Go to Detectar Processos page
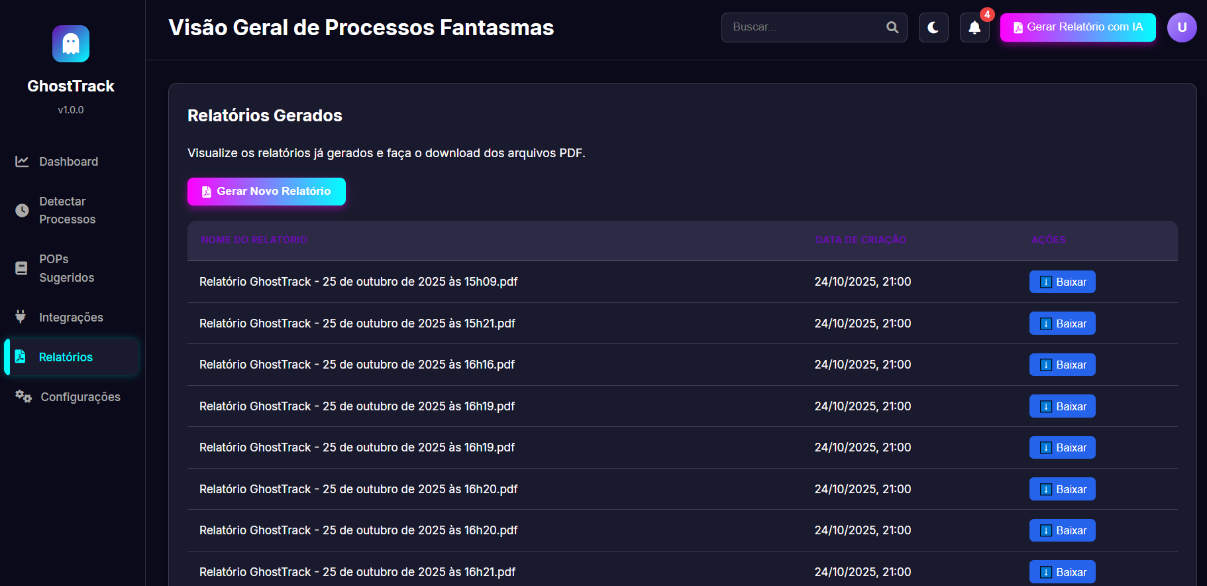This screenshot has width=1207, height=586. tap(67, 210)
